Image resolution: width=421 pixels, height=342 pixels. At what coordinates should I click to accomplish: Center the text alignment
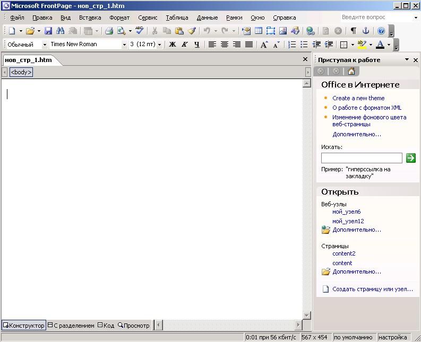click(x=225, y=44)
